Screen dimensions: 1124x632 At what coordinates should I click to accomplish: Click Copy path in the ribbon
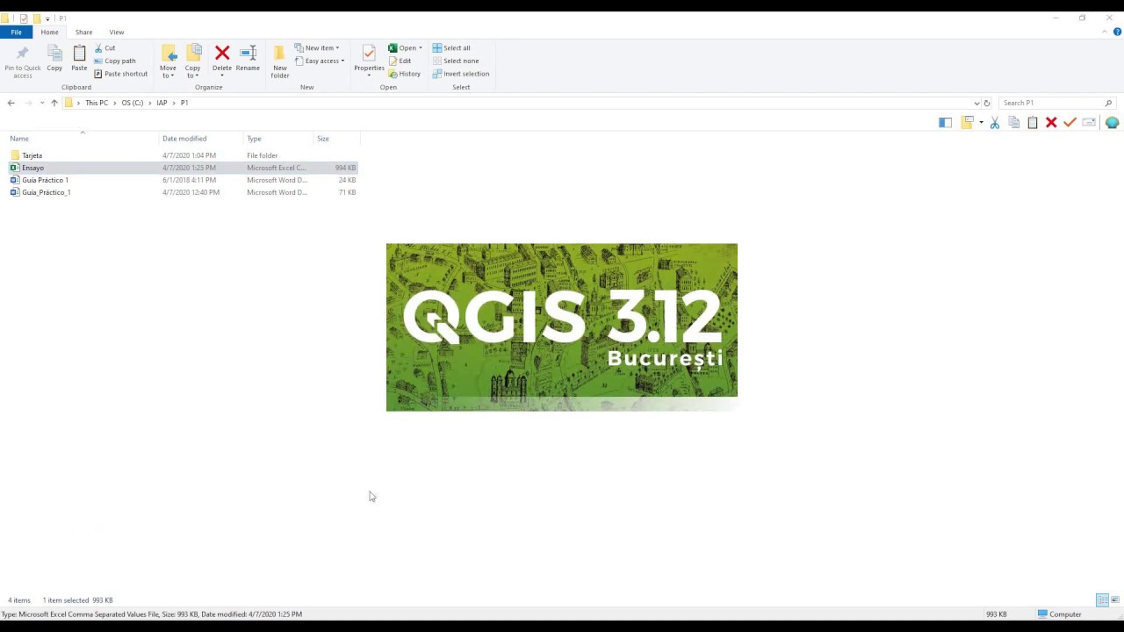[x=114, y=61]
